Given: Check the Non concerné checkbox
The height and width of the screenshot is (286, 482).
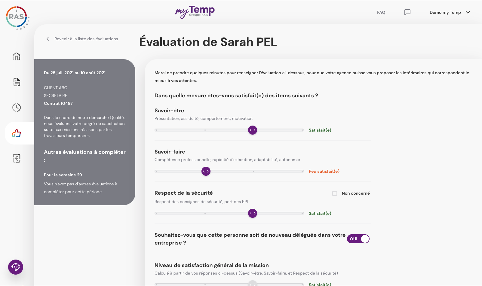Looking at the screenshot, I should coord(335,193).
